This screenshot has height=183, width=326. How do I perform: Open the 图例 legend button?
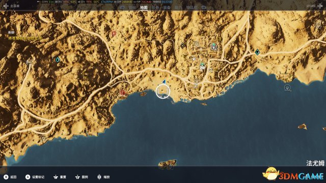[81, 177]
